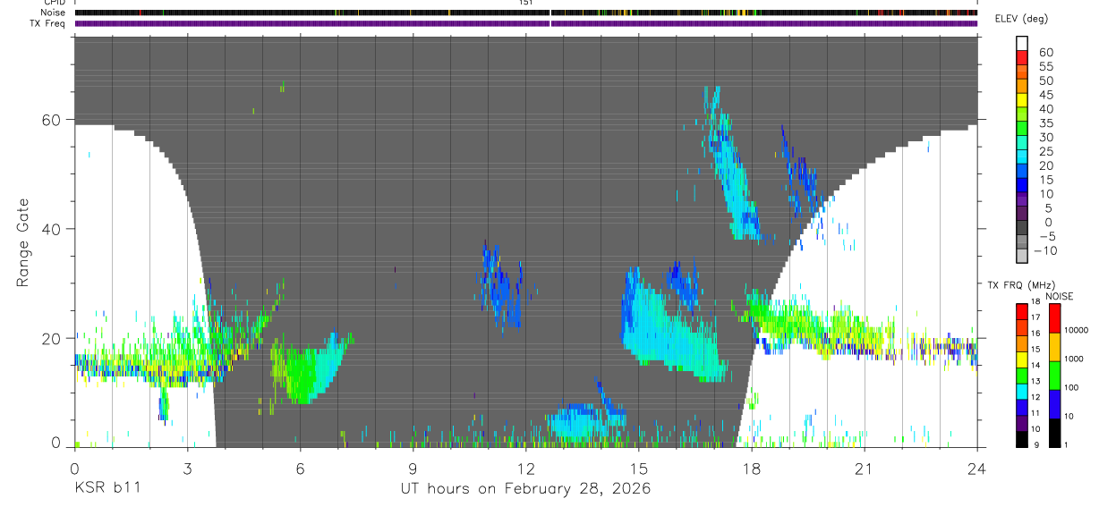Image resolution: width=1099 pixels, height=507 pixels.
Task: Click the "ELEV (deg)" color bar title
Action: (x=1022, y=19)
